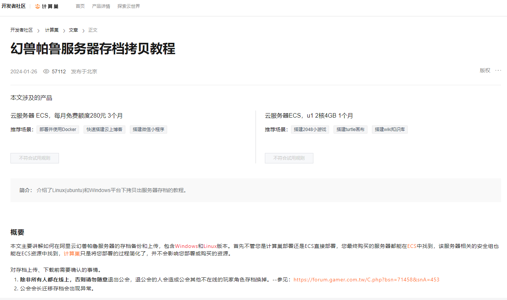Open product 云服务器ECS，u1 2核4GB 1个月
The height and width of the screenshot is (300, 507).
(x=309, y=116)
